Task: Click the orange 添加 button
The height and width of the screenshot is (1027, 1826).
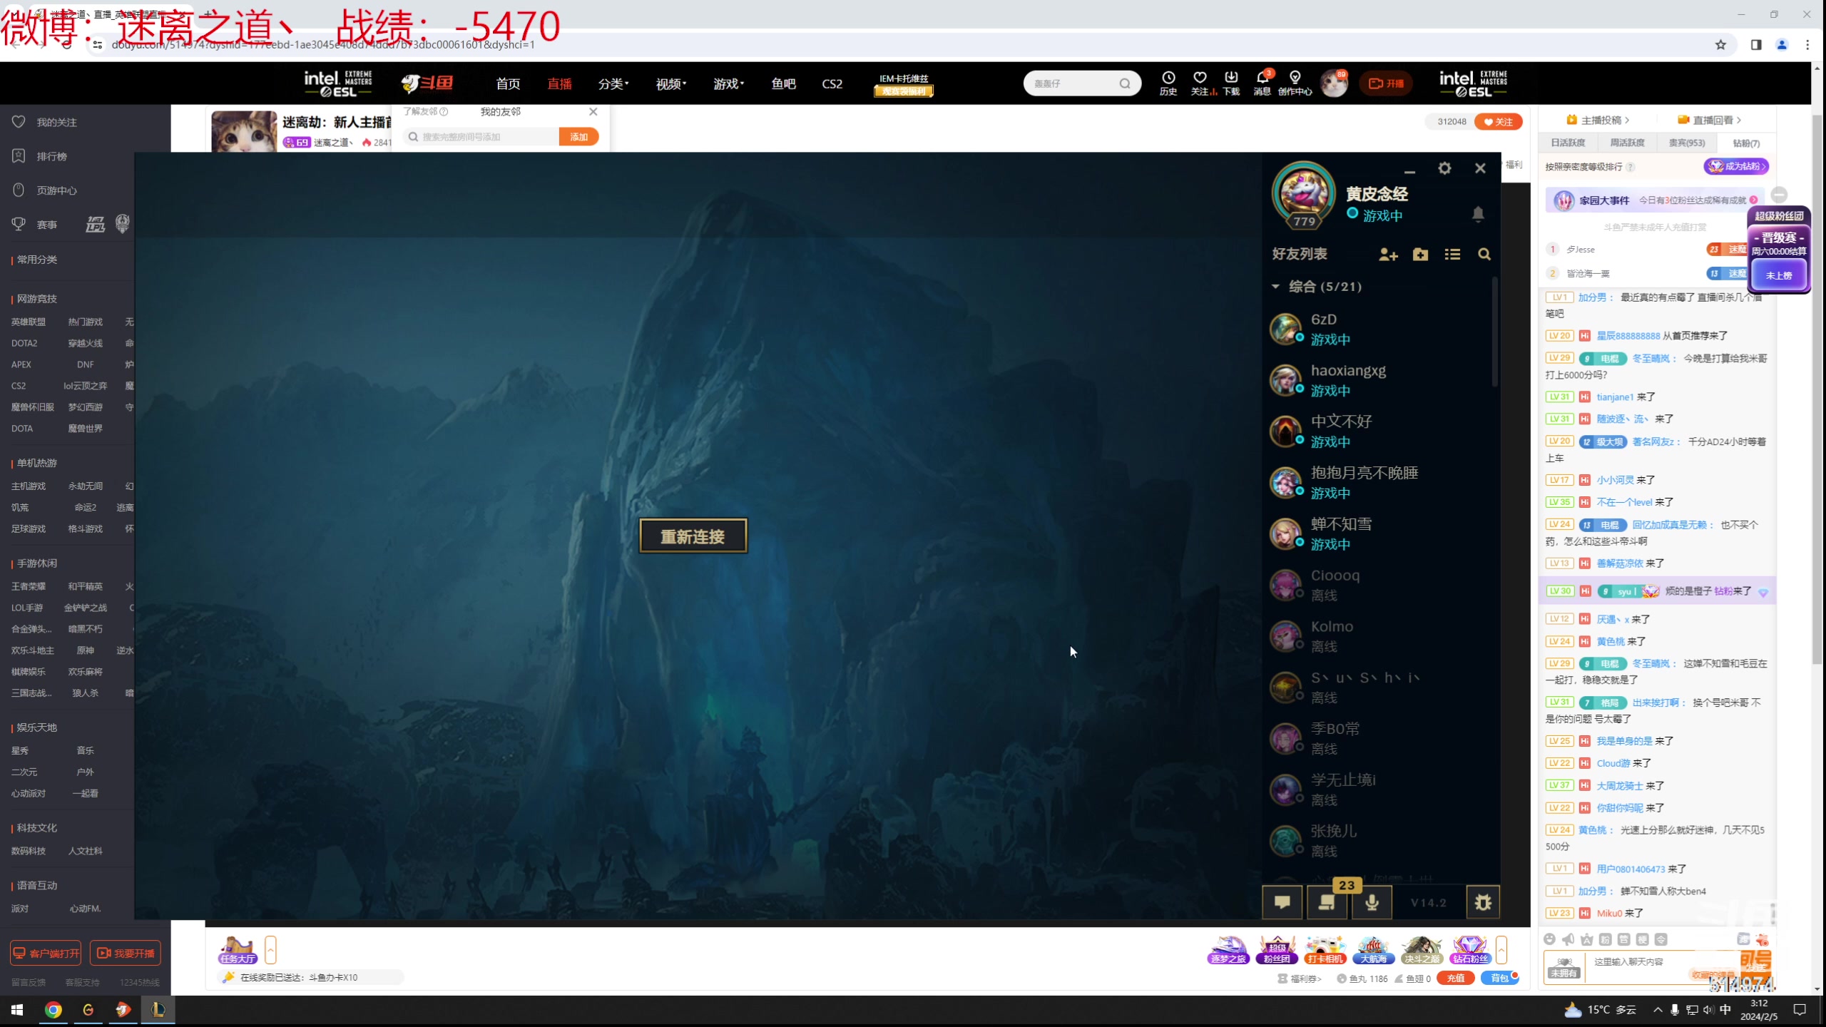Action: 578,137
